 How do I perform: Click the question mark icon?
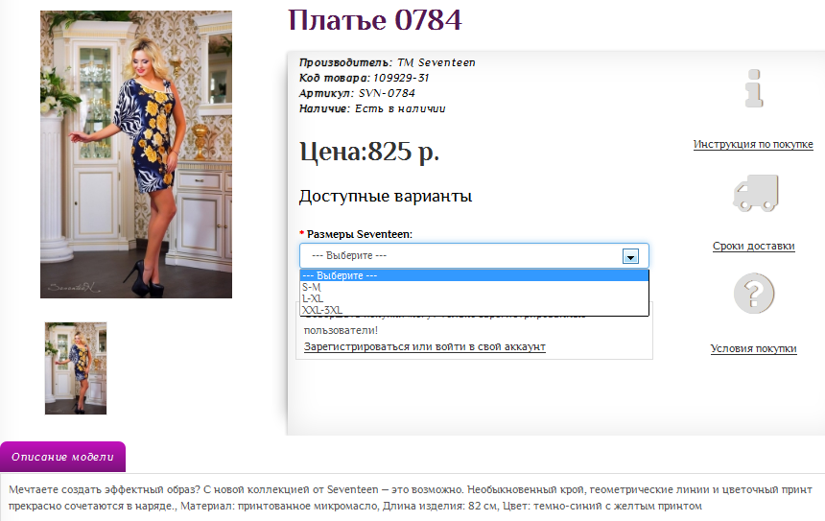pyautogui.click(x=753, y=293)
